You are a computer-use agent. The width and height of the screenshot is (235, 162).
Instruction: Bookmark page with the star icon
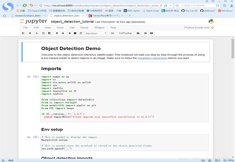(x=165, y=5)
